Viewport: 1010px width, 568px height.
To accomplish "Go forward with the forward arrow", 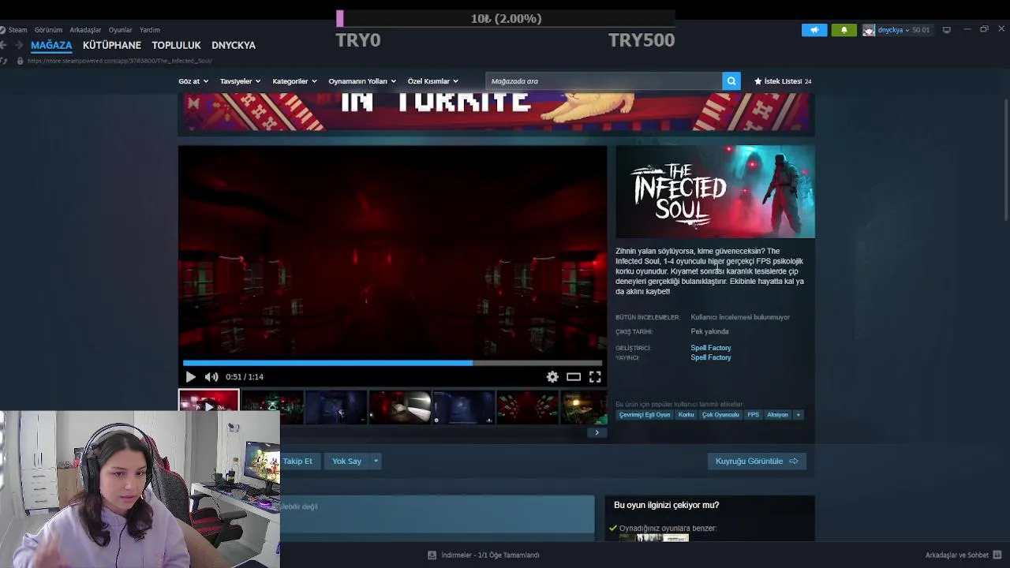I will pos(19,45).
